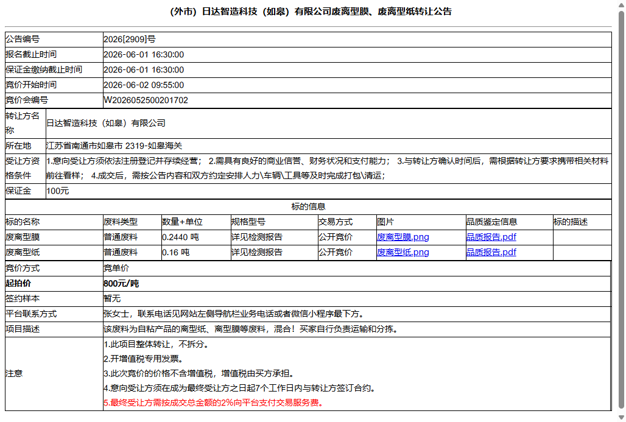Viewport: 626px width, 422px height.
Task: Click the 保证金缴纳截止时间 date value
Action: (x=144, y=70)
